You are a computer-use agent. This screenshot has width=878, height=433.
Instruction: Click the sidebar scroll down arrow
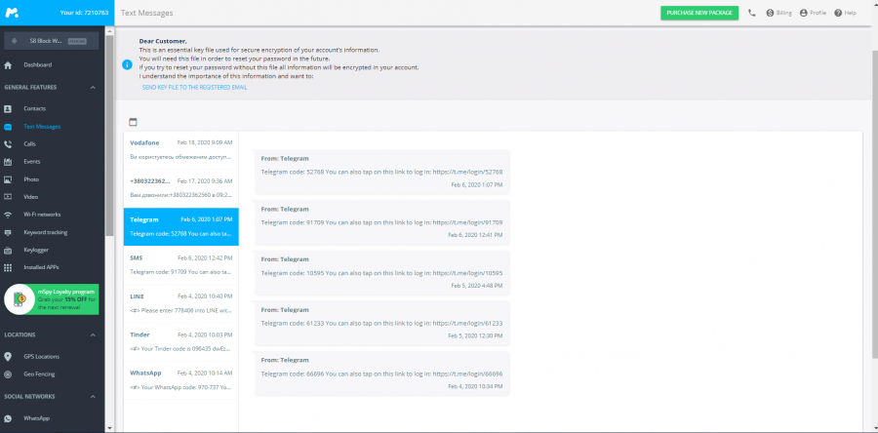point(109,428)
